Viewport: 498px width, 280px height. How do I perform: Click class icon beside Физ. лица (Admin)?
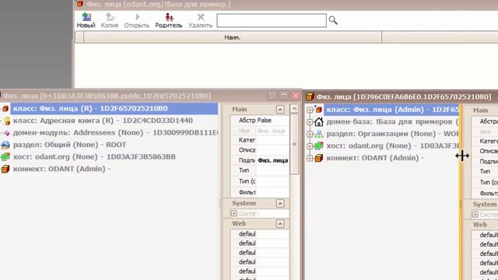[318, 110]
